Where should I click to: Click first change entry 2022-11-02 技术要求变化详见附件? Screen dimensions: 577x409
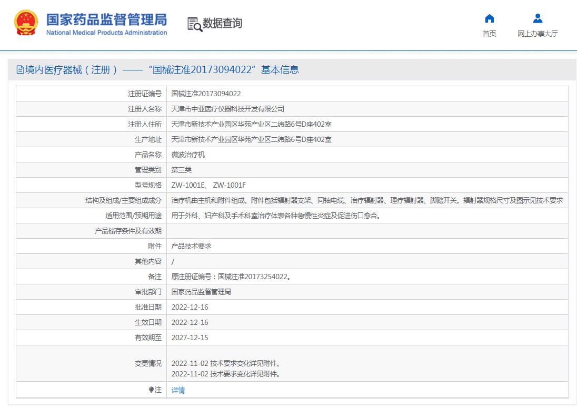[226, 363]
